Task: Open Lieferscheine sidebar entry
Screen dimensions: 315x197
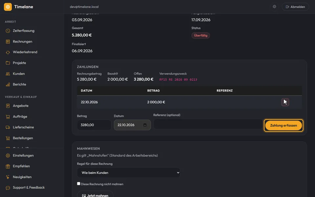Action: (x=23, y=127)
